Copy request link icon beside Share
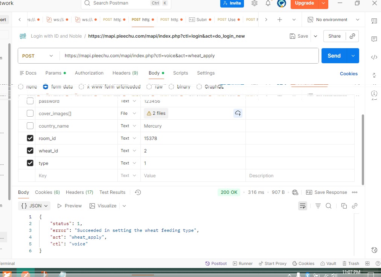Image resolution: width=381 pixels, height=277 pixels. click(352, 36)
